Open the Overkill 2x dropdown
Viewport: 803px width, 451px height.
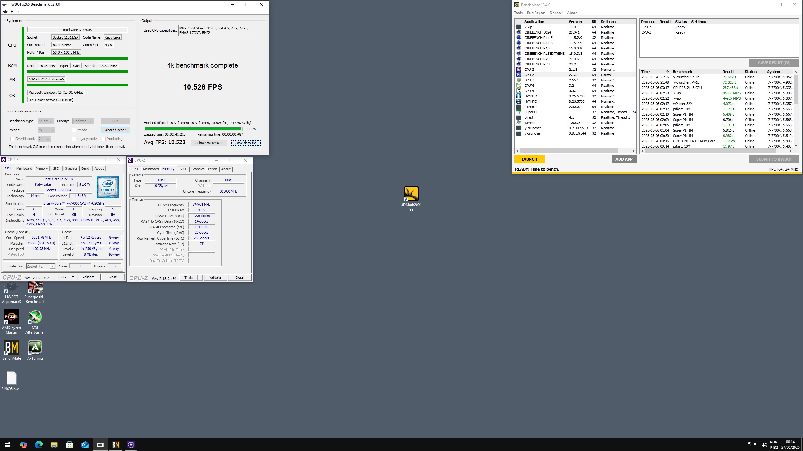(44, 139)
